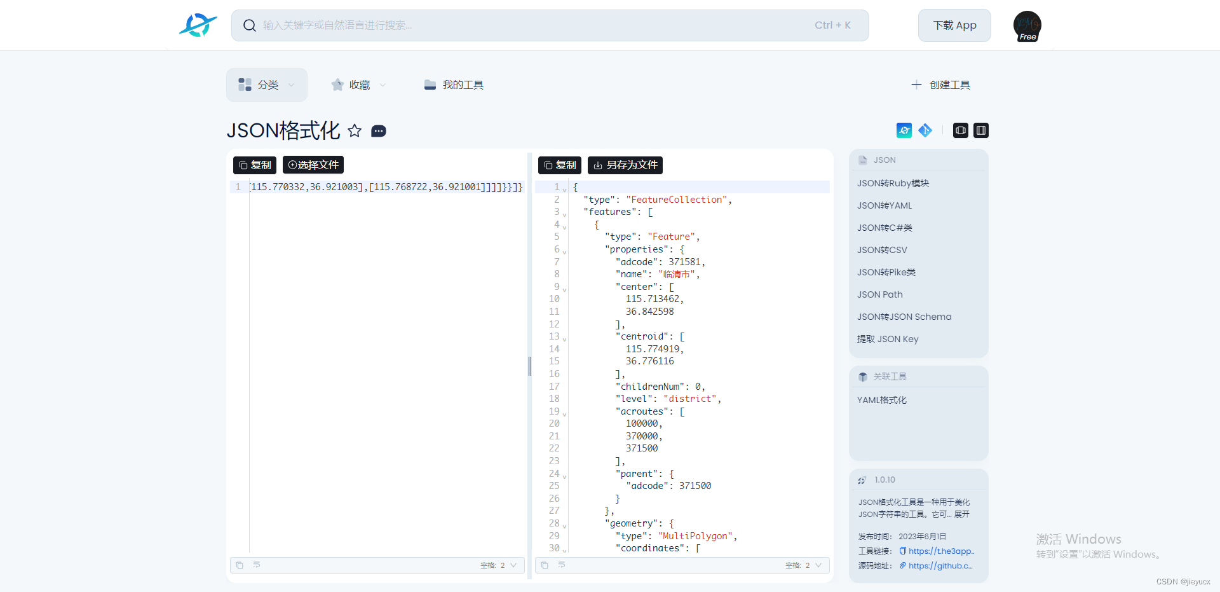
Task: Toggle word wrap in the input footer
Action: click(257, 565)
